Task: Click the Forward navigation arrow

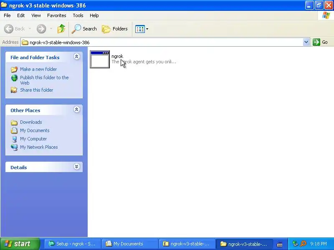Action: coord(41,29)
